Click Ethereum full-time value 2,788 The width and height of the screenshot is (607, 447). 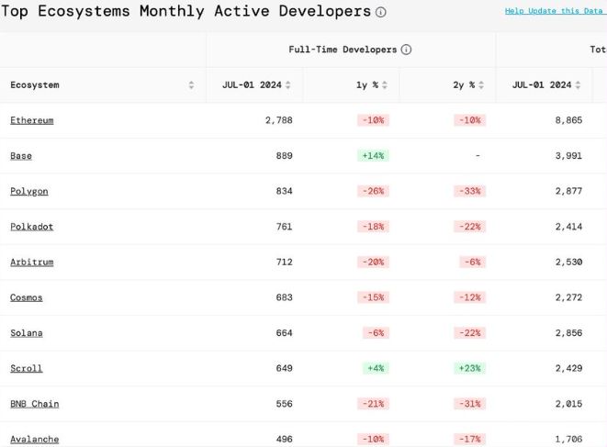click(279, 120)
